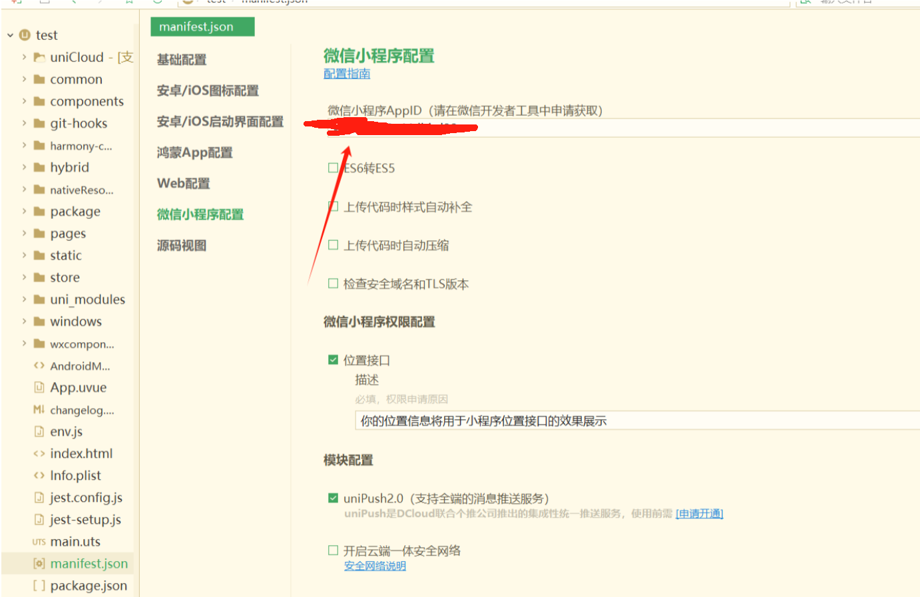
Task: Open the 安卓/iOS启动界面配置 section
Action: point(220,121)
